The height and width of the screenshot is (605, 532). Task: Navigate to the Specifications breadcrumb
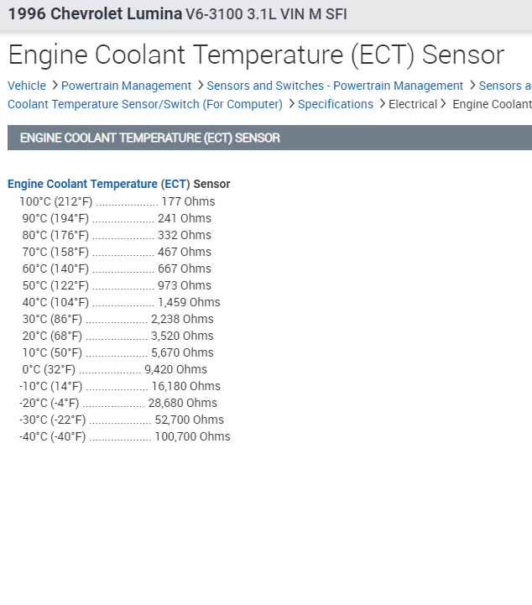pyautogui.click(x=336, y=104)
